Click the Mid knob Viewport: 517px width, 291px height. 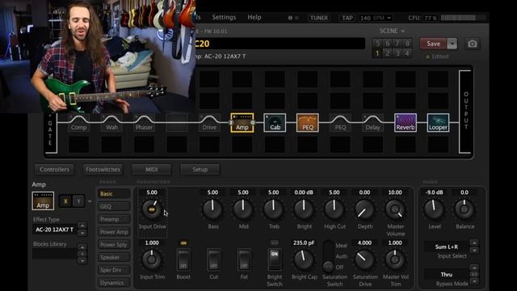point(243,209)
